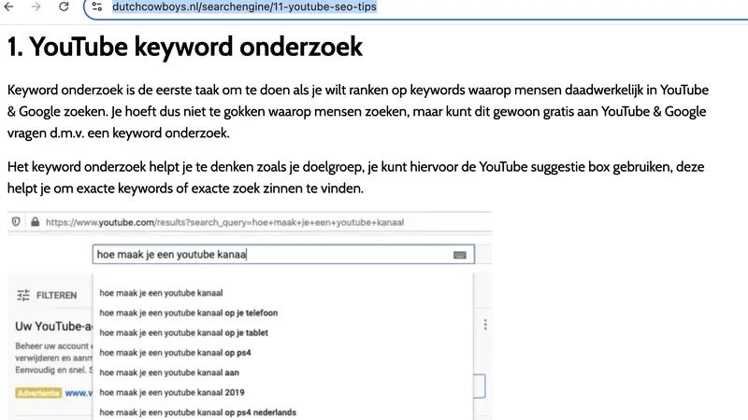Reload the page with the refresh icon
This screenshot has width=748, height=420.
[64, 7]
